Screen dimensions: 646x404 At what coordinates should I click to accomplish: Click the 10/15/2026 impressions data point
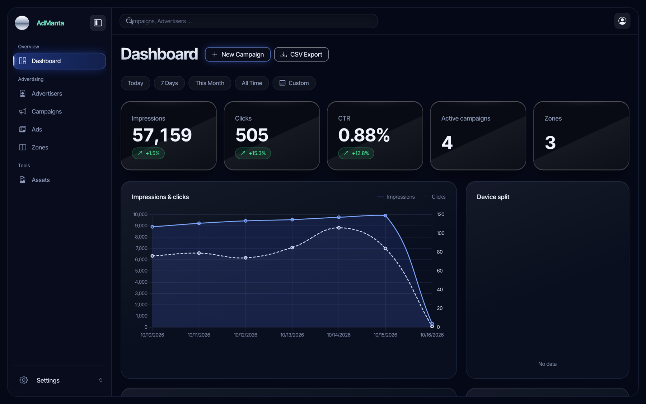pyautogui.click(x=385, y=215)
